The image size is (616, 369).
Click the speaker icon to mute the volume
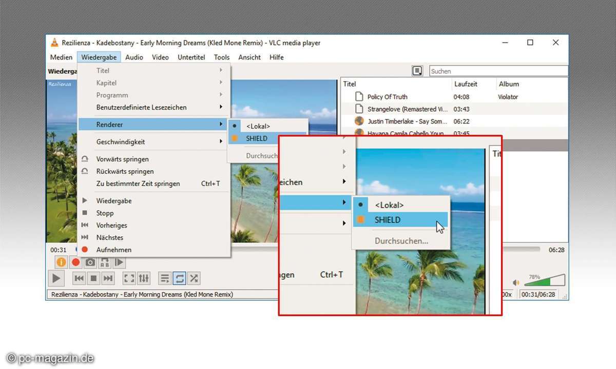pos(516,282)
